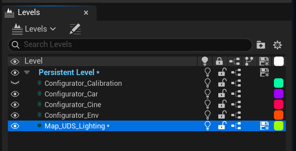Save Map_UDS_Lighting using its floppy icon
The image size is (296, 151).
pyautogui.click(x=264, y=126)
